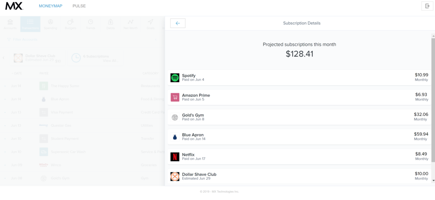This screenshot has height=200, width=435.
Task: Click the logout icon at top right
Action: [427, 6]
